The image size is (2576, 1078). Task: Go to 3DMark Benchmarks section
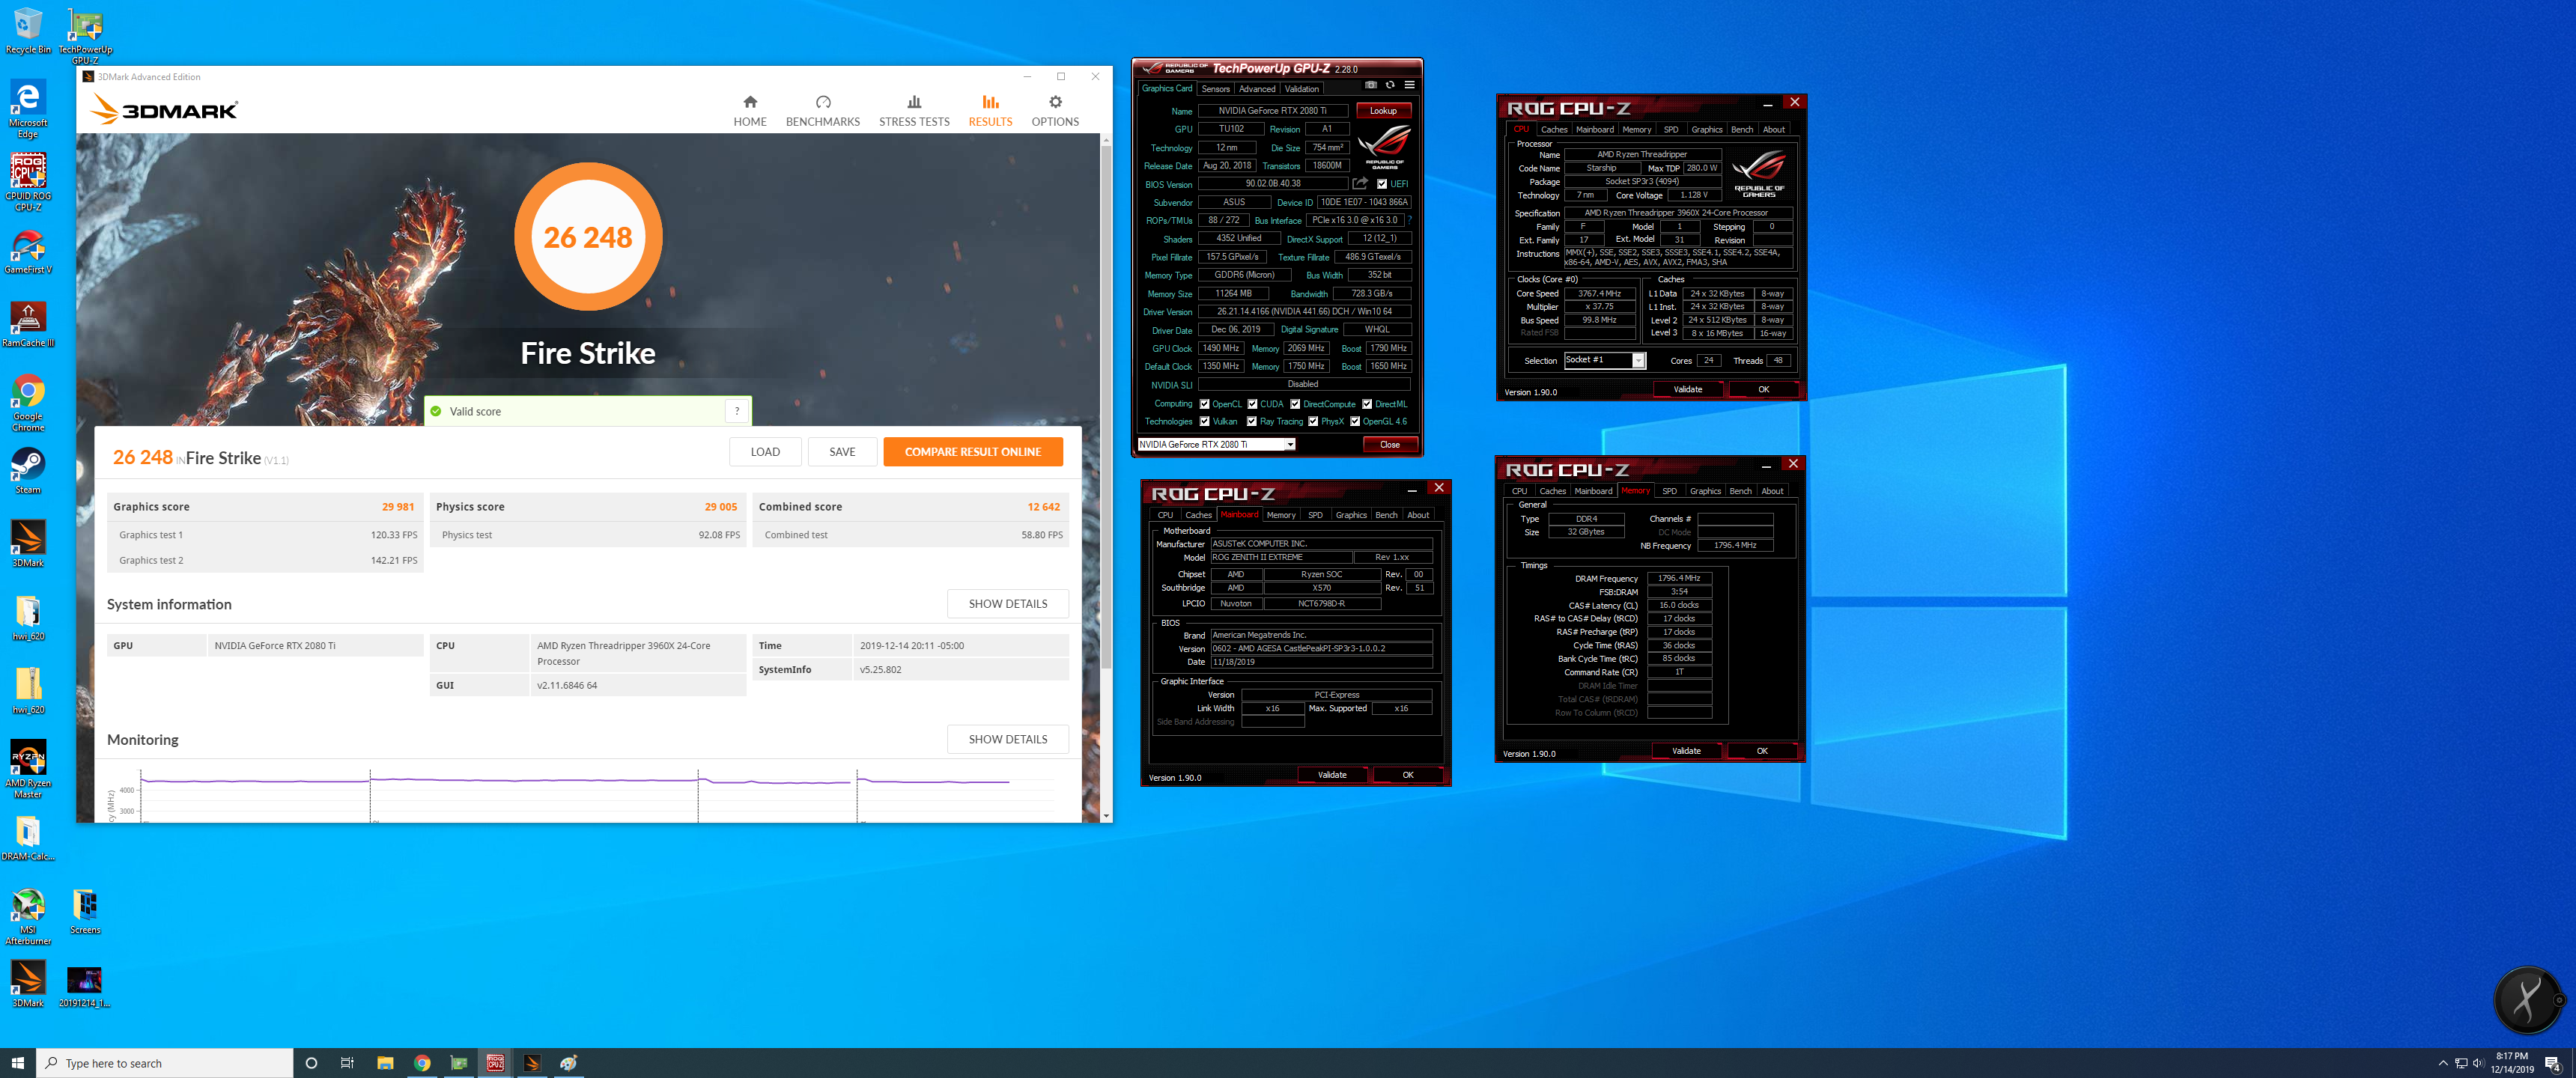pyautogui.click(x=822, y=111)
